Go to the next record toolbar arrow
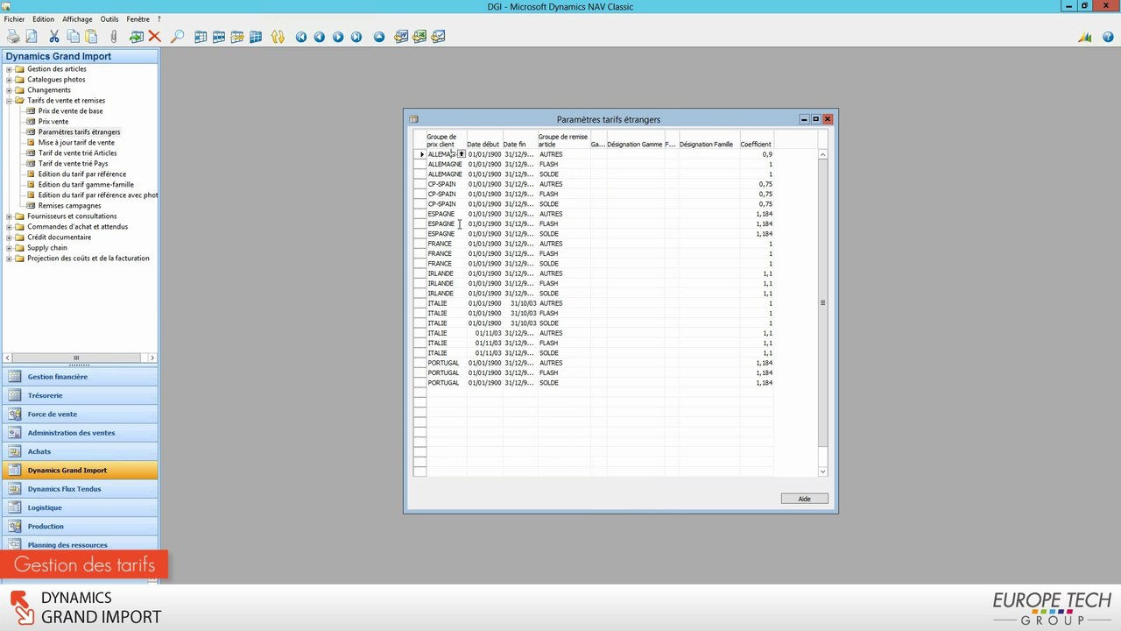Screen dimensions: 1121x631 338,37
